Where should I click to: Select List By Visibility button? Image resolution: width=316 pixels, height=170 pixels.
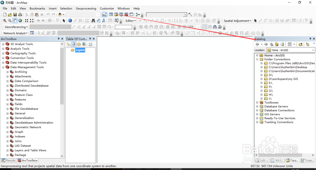[x=79, y=44]
